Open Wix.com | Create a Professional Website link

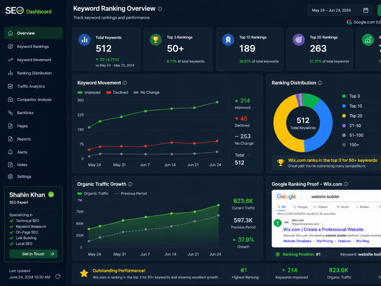(323, 229)
